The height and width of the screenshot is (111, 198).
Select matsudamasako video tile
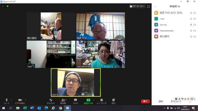(101, 54)
